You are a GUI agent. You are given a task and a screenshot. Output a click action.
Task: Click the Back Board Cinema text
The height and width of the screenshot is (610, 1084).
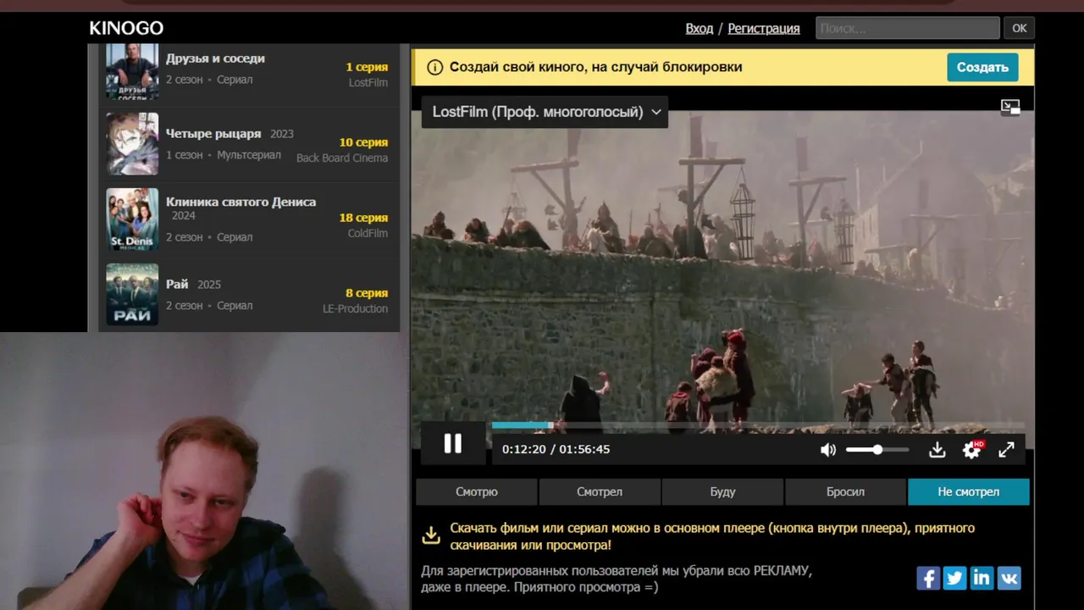tap(342, 158)
